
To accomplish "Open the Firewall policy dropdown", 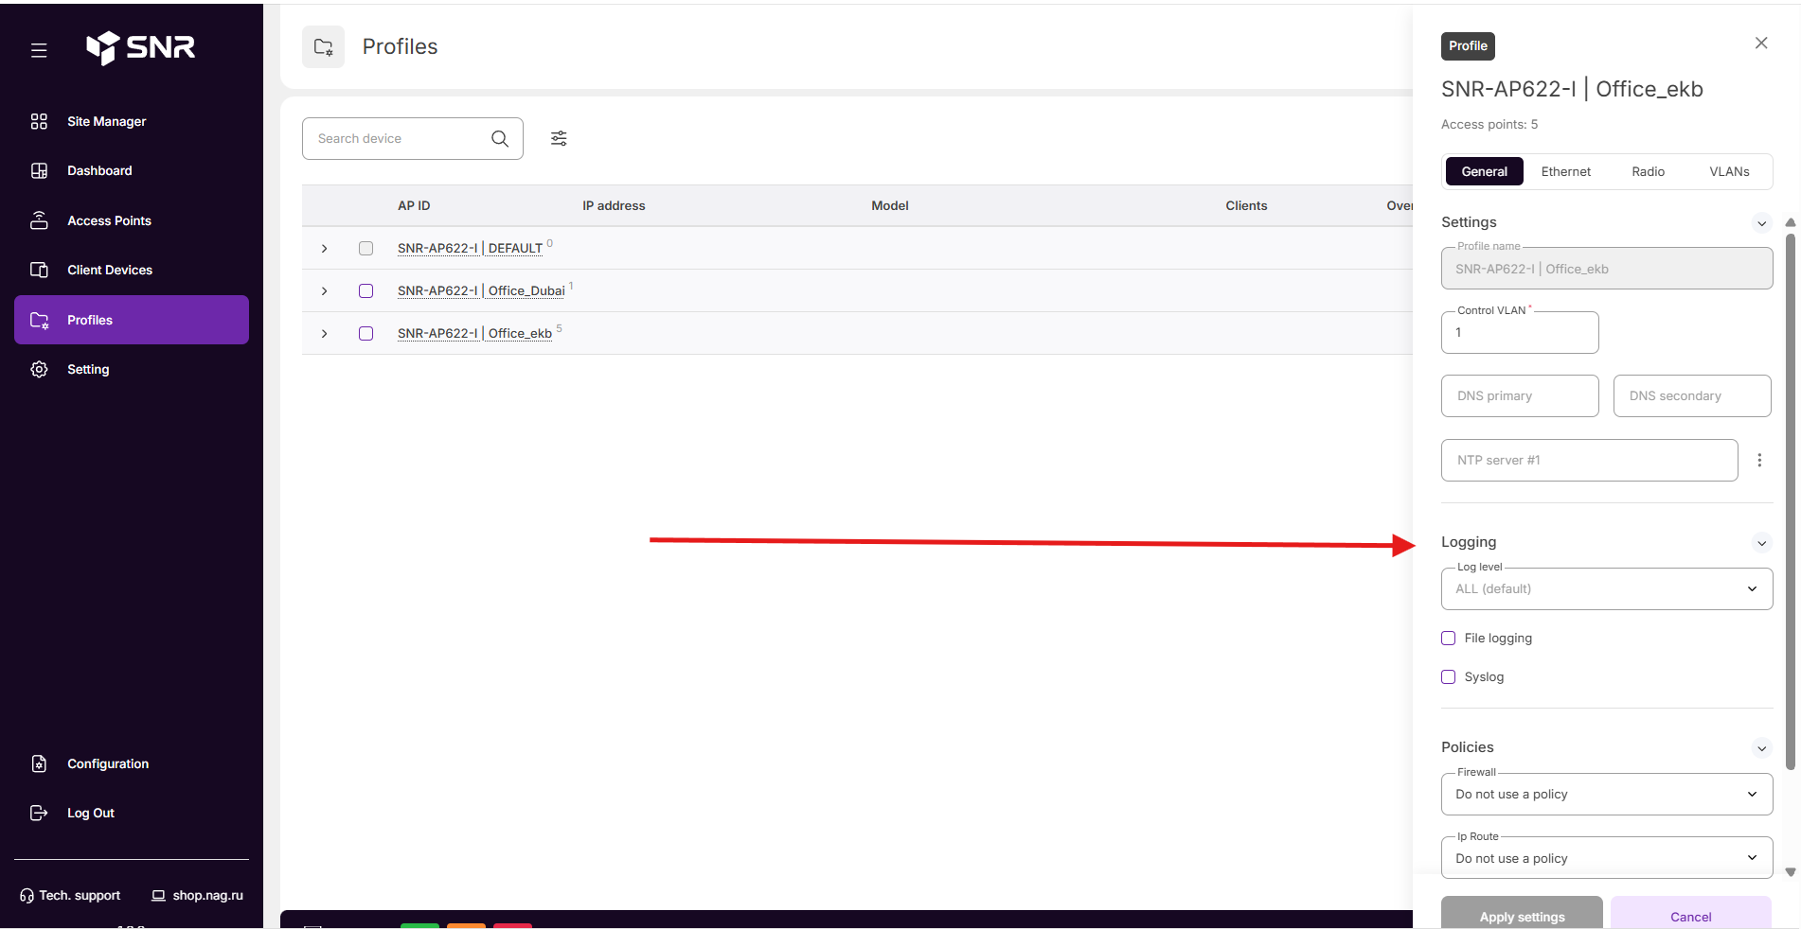I will [x=1607, y=794].
